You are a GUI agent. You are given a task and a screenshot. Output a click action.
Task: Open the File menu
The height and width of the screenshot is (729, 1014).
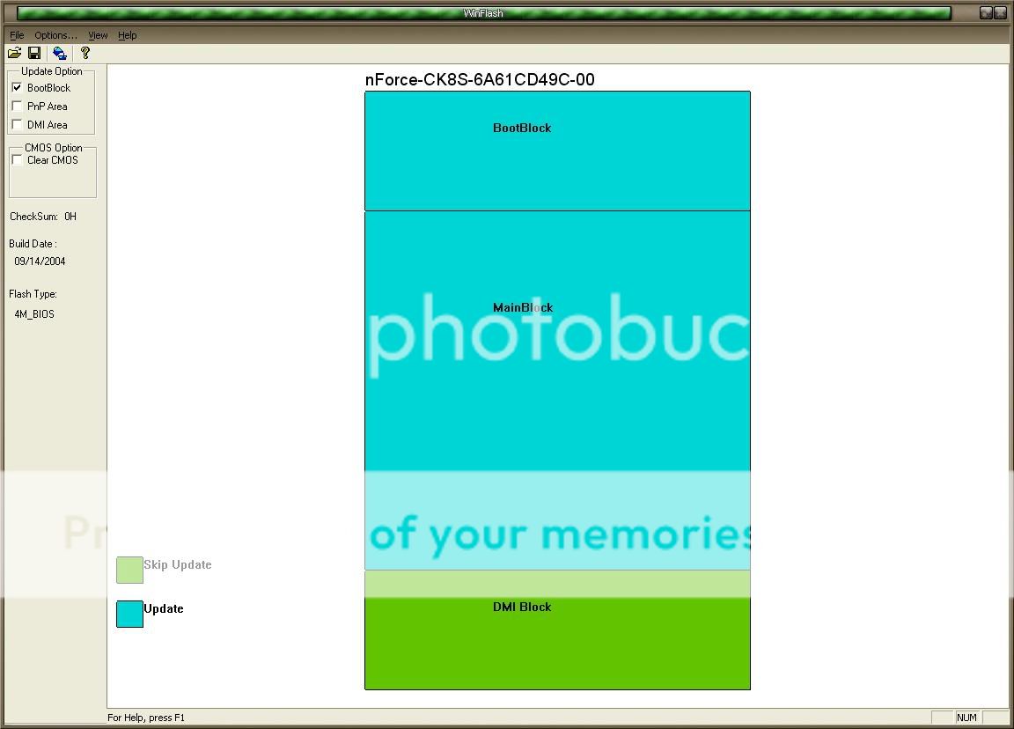[x=17, y=35]
